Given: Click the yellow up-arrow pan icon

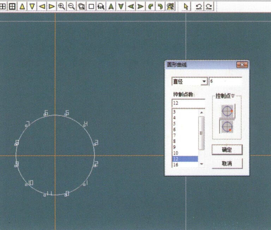Looking at the screenshot, I should (22, 7).
